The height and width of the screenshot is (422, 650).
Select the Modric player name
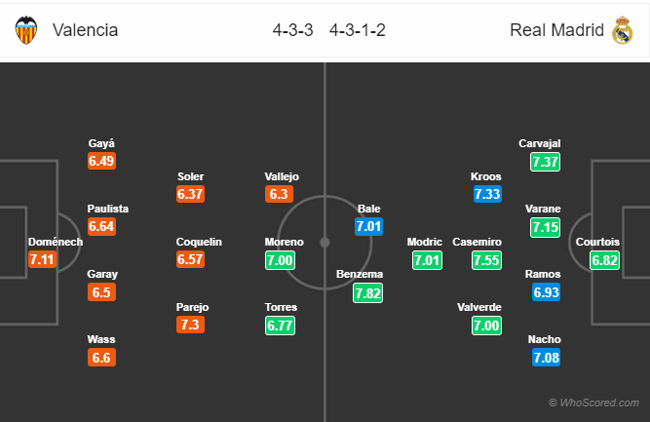point(425,242)
